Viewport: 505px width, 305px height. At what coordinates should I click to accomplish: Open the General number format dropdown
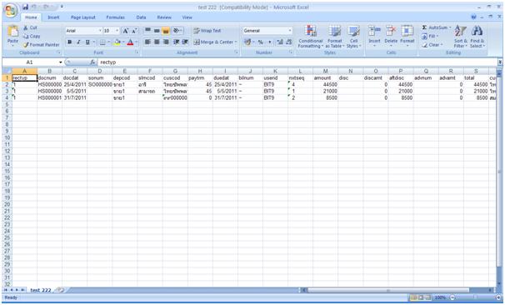290,31
